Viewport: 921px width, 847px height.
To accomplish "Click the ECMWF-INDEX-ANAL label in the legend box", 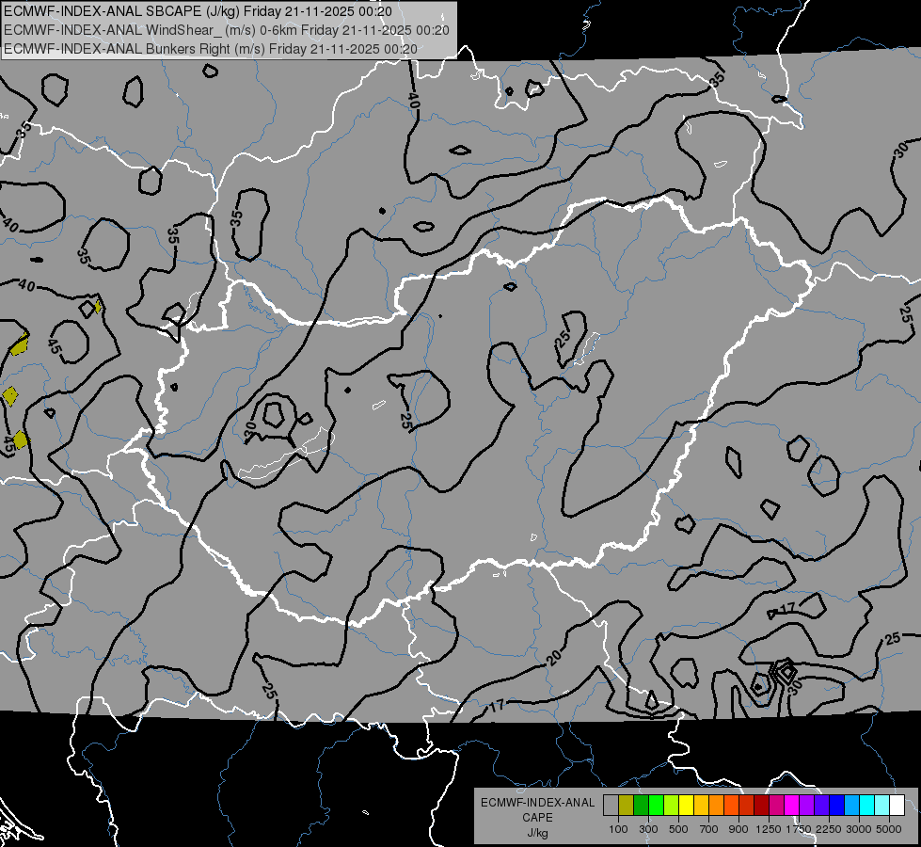I will 537,803.
